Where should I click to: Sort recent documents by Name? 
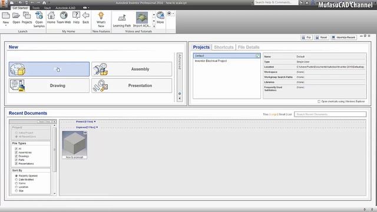[x=16, y=183]
